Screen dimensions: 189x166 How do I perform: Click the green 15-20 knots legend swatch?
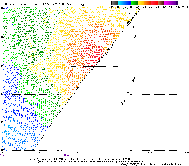[134, 3]
